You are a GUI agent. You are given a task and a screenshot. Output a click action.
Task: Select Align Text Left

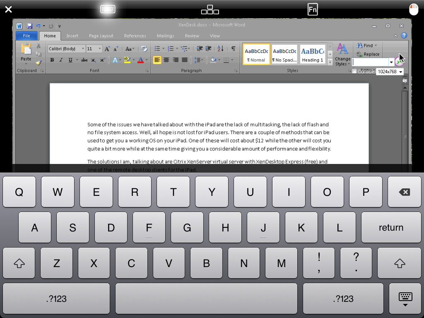[157, 60]
